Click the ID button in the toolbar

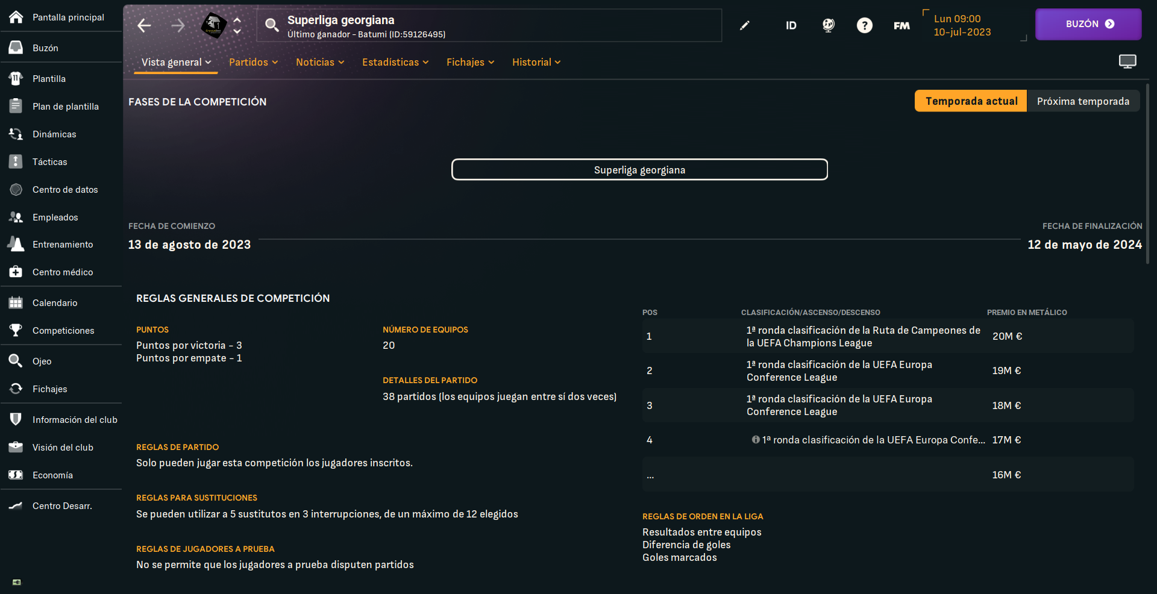(791, 25)
